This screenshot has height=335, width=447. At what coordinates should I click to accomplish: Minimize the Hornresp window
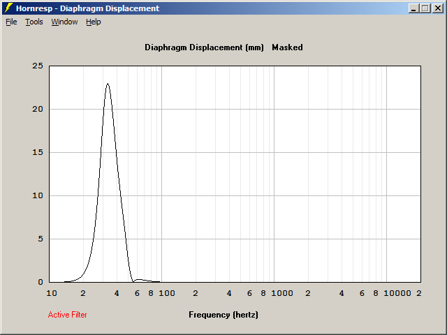coord(413,8)
